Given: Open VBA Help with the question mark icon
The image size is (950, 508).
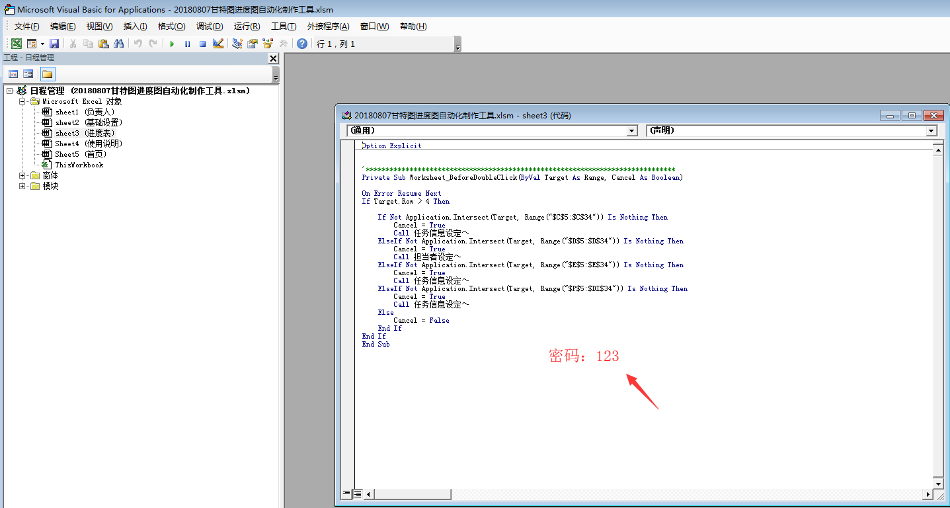Looking at the screenshot, I should [x=302, y=44].
